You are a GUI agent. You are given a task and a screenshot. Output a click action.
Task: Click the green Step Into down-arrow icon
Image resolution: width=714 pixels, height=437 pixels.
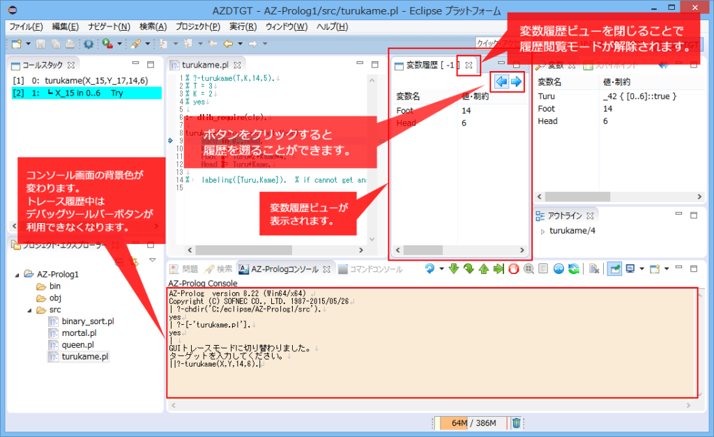pyautogui.click(x=454, y=268)
